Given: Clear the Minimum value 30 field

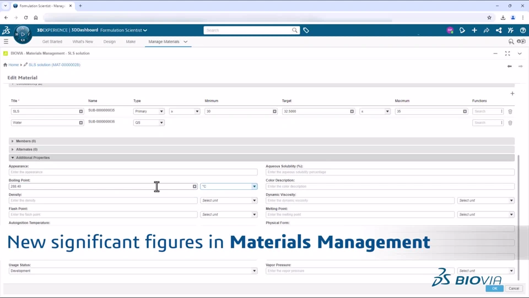Looking at the screenshot, I should [274, 111].
